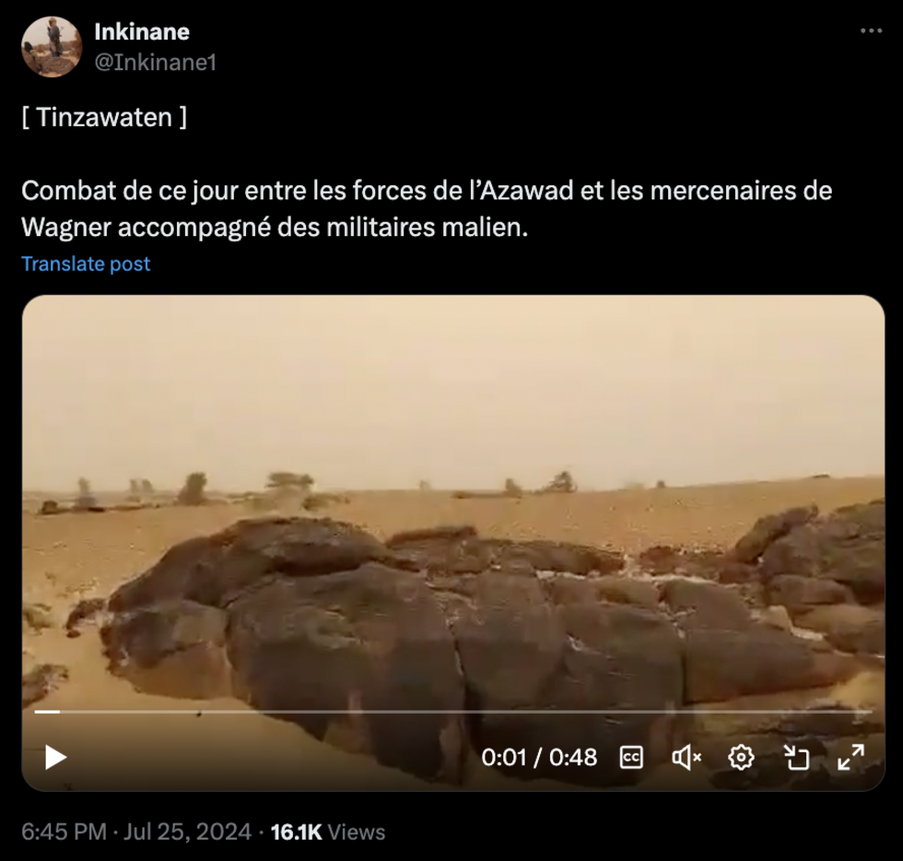
Task: Click the desert rock video frame
Action: 453,519
